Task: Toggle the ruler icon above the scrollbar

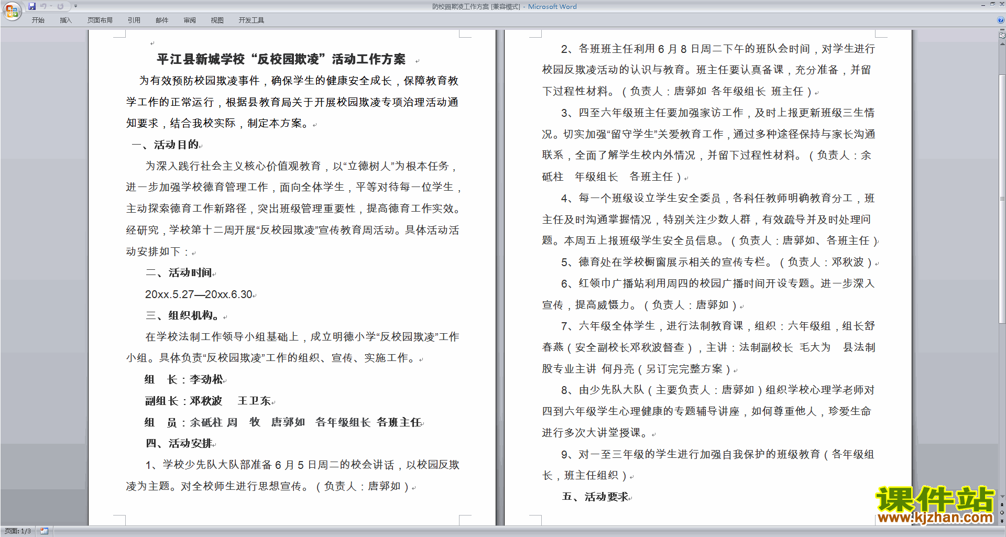Action: pyautogui.click(x=1002, y=36)
